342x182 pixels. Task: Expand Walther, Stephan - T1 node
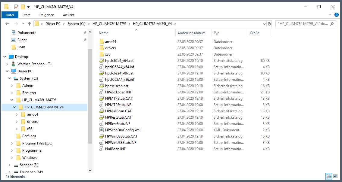pos(7,64)
